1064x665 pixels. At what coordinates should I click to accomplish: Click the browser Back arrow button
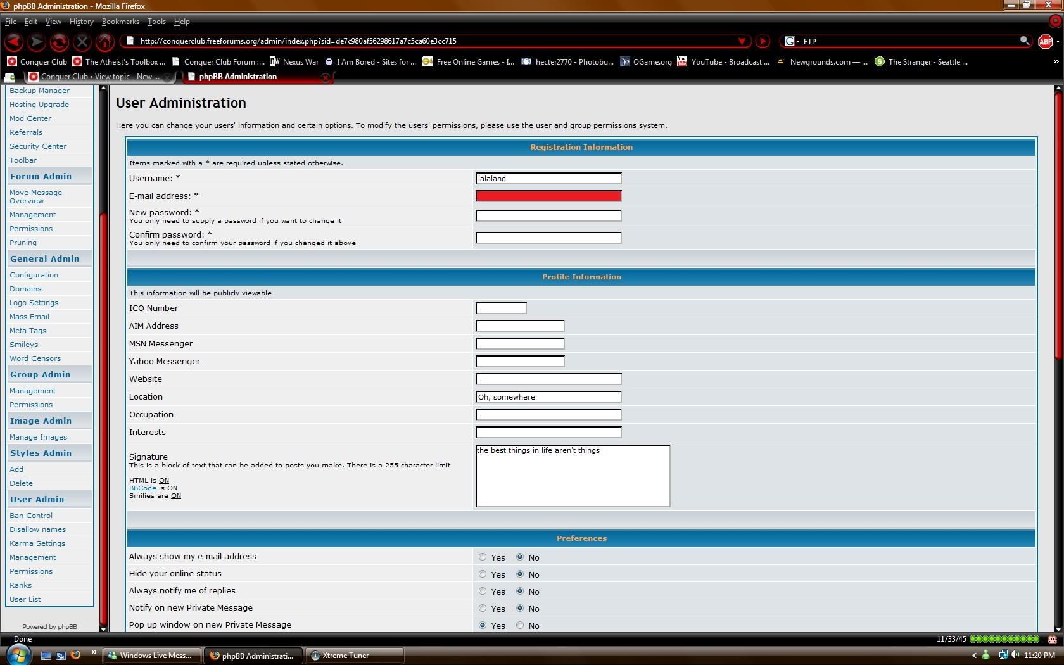pyautogui.click(x=14, y=42)
